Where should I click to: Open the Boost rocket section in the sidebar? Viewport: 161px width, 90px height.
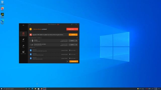(x=23, y=40)
